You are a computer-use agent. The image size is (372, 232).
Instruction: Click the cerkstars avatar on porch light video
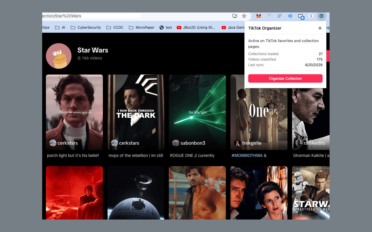(53, 143)
